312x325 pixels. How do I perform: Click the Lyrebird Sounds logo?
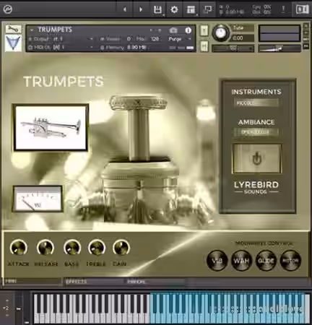[x=256, y=188]
